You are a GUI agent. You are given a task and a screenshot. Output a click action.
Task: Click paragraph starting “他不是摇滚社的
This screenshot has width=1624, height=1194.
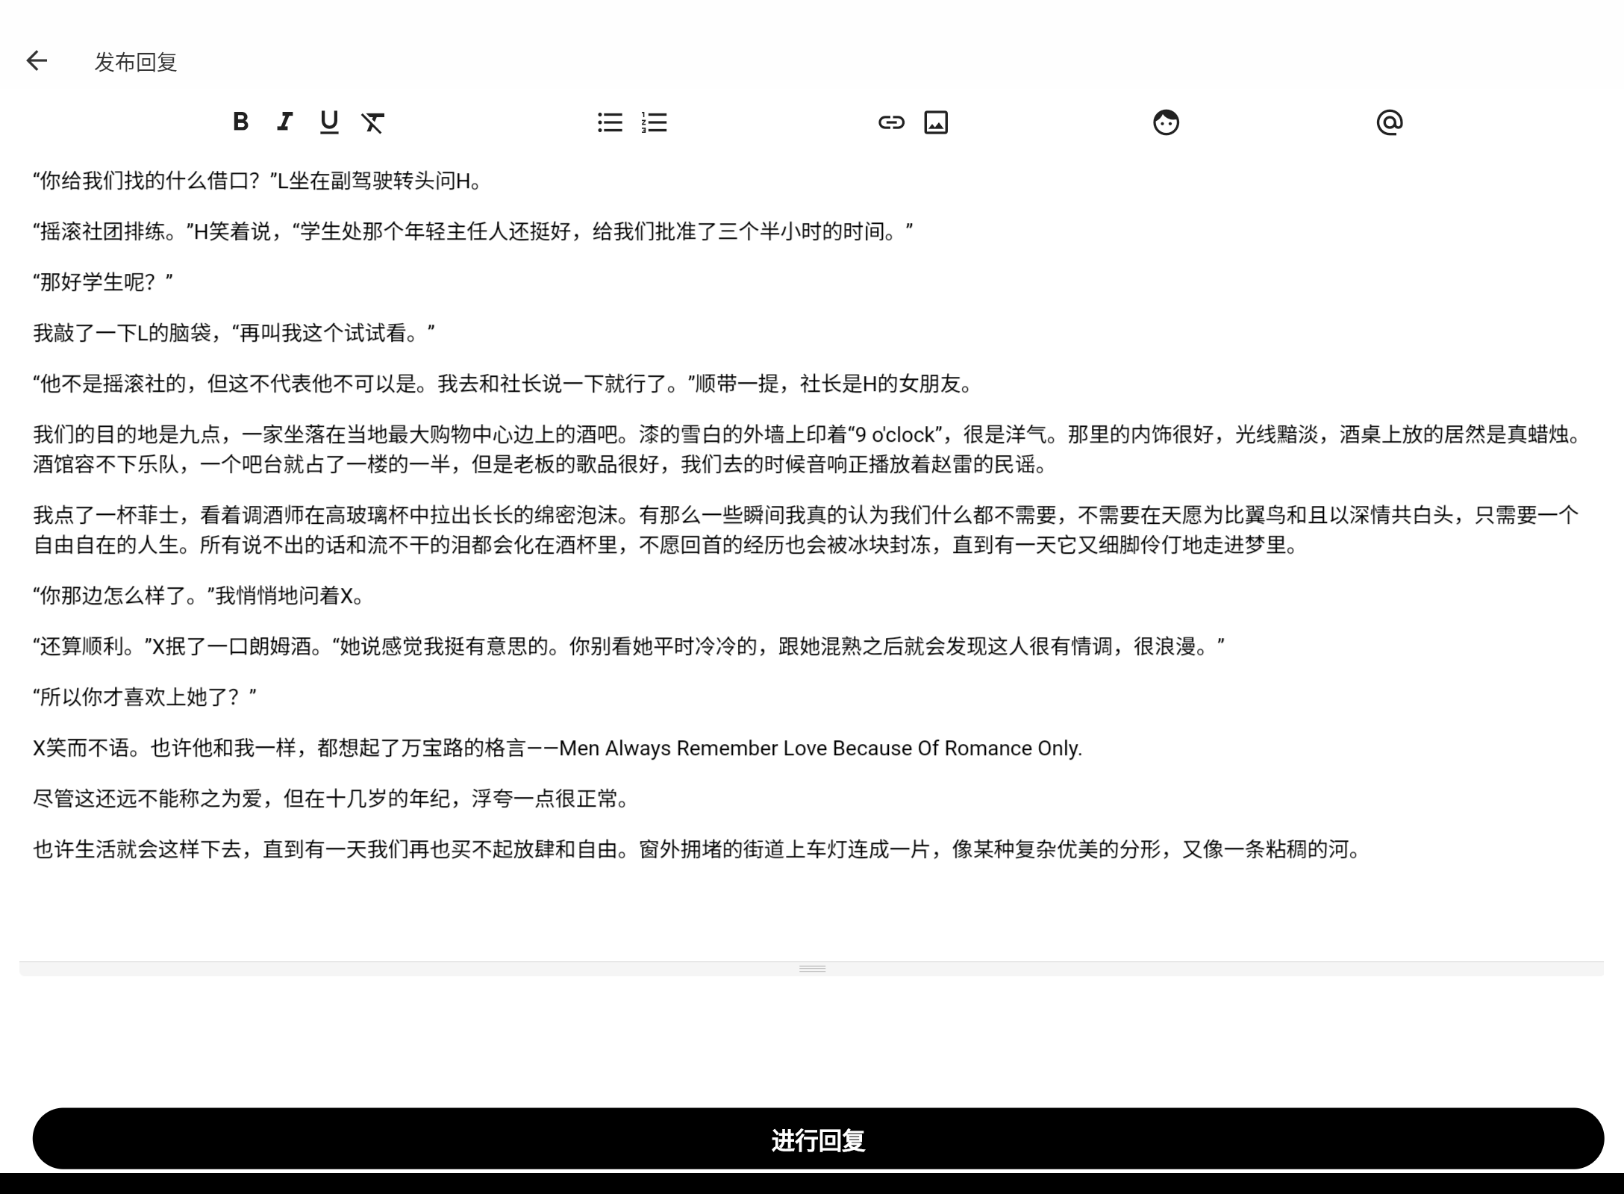505,384
